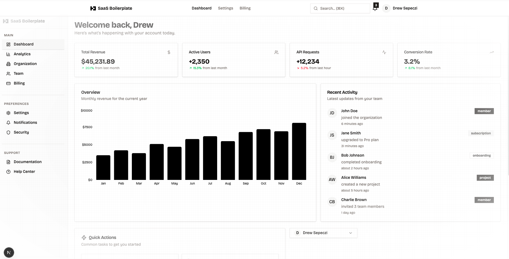Click the member badge next to John Doe

tap(484, 111)
